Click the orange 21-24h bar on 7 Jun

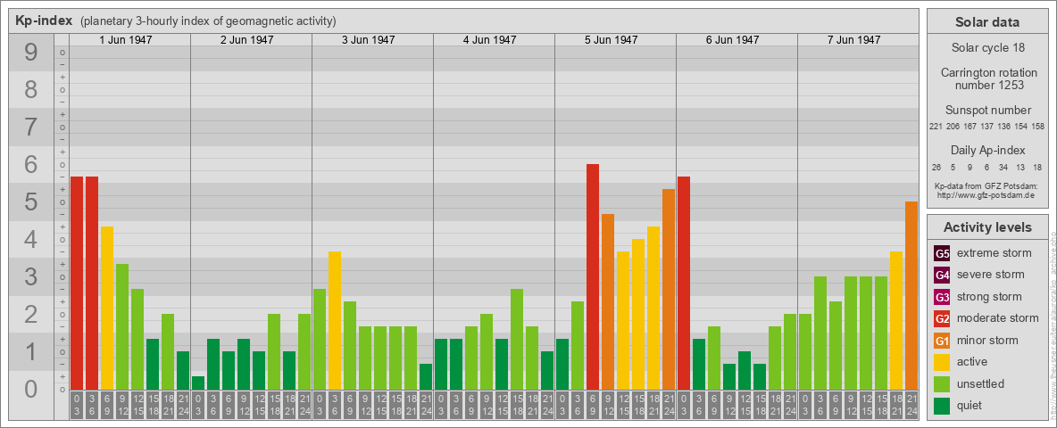[911, 295]
